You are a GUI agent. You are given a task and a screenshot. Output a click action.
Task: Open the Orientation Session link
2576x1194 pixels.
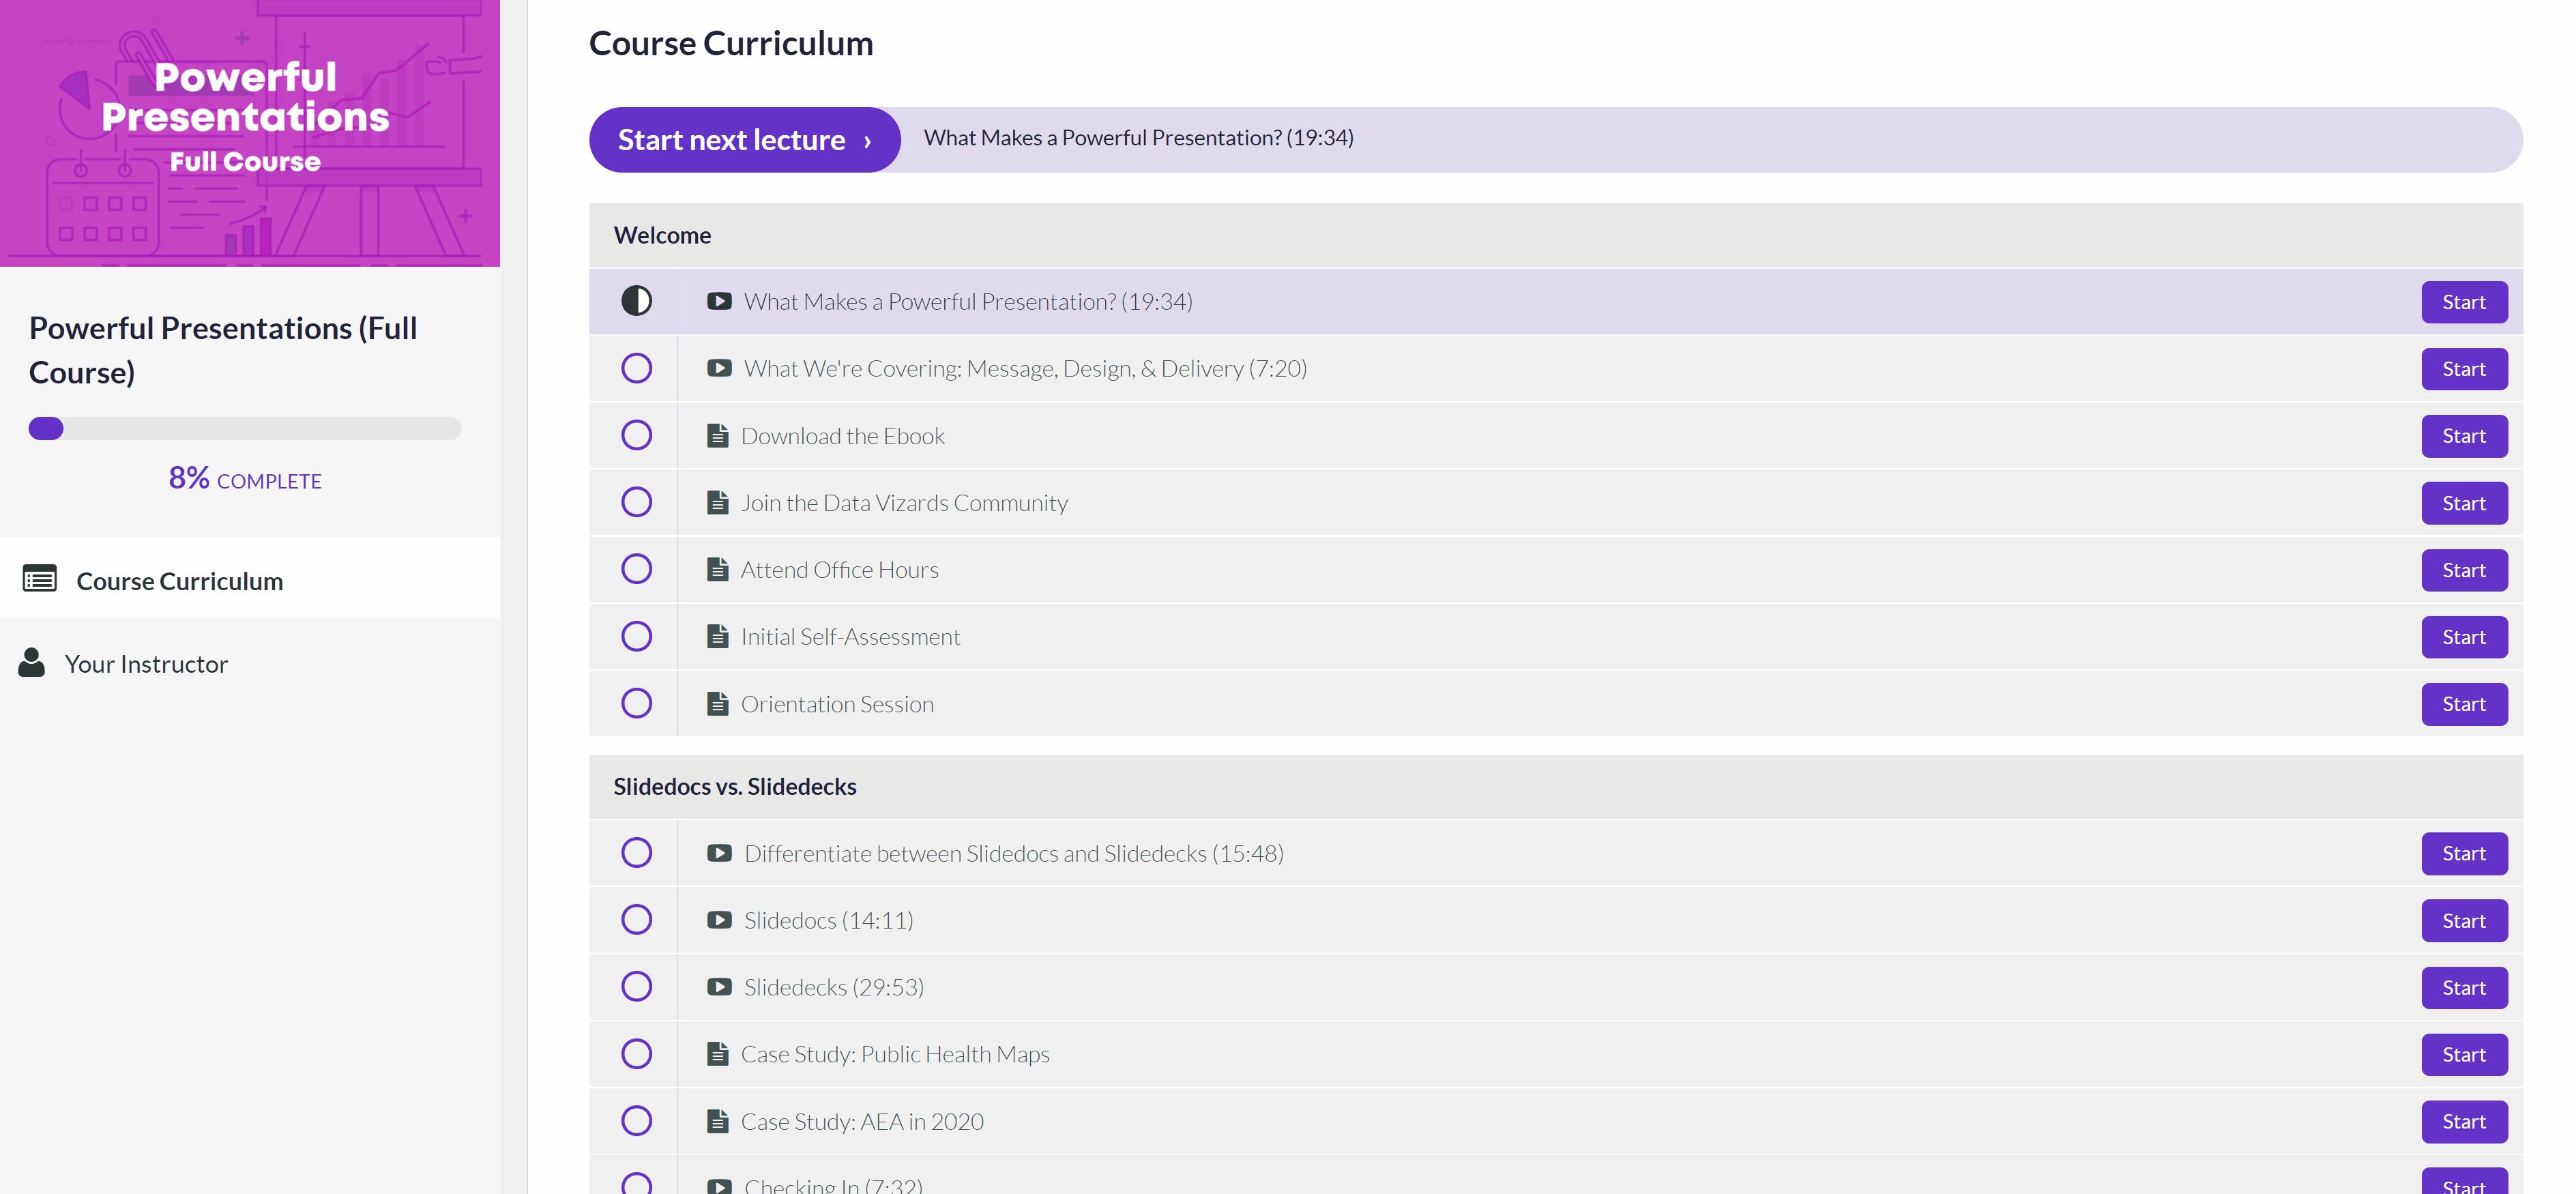click(837, 703)
